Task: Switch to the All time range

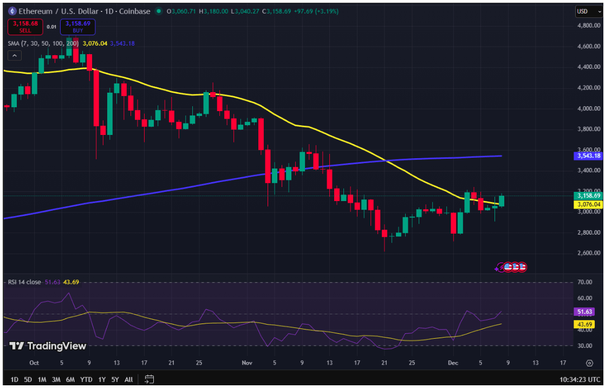Action: 129,379
